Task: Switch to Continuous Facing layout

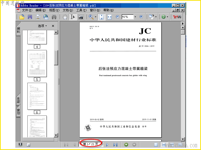Action: tap(172, 144)
